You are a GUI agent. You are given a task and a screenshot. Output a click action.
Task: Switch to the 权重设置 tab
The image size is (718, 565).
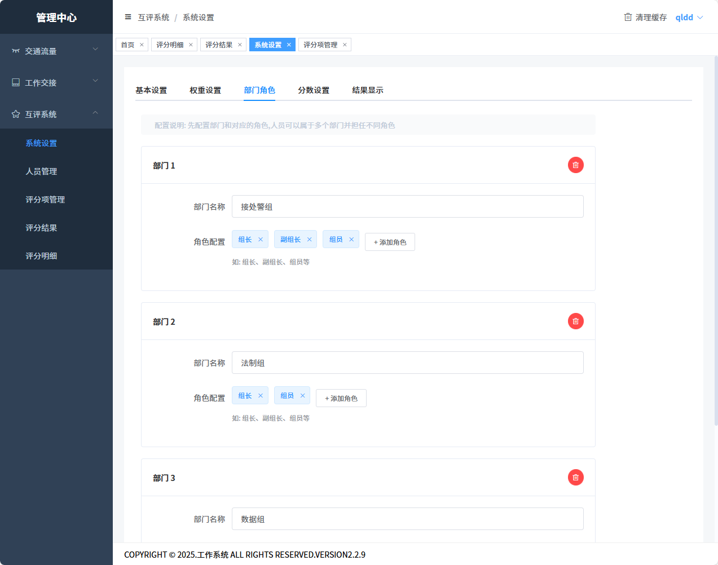205,90
